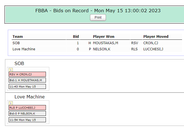Image resolution: width=184 pixels, height=137 pixels.
Task: Click CRON,CJ in the Player Moved column
Action: tap(151, 43)
